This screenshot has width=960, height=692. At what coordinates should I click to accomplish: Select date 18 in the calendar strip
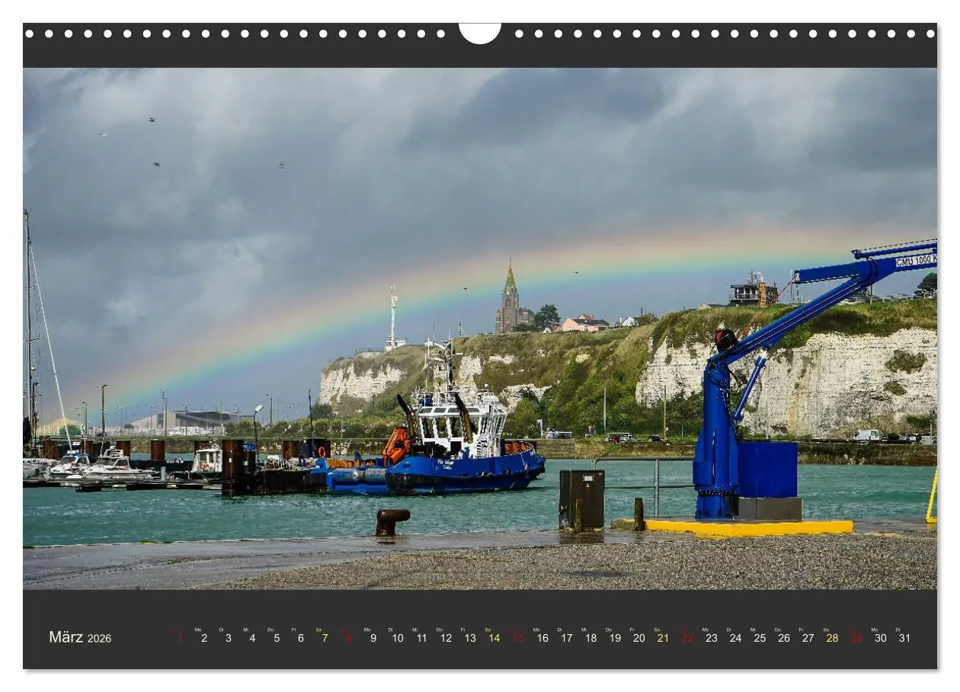pyautogui.click(x=590, y=638)
